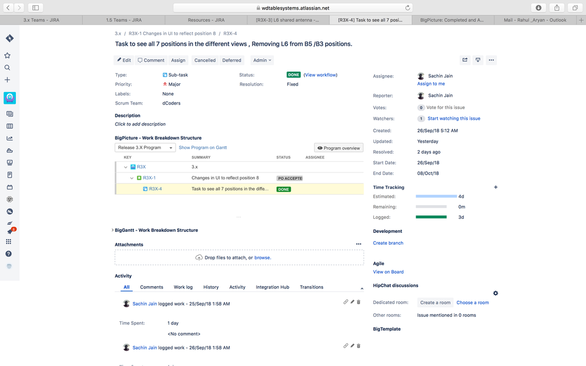
Task: Open the View on Board link
Action: (388, 272)
